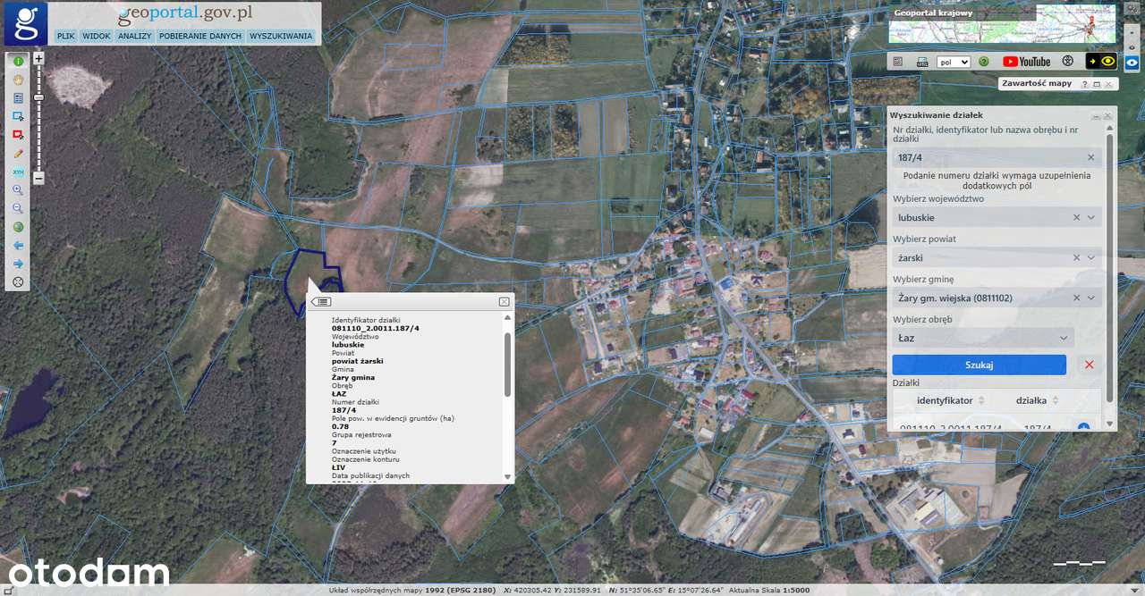Click the circled-cross tool at toolbar bottom
The width and height of the screenshot is (1145, 596).
pyautogui.click(x=18, y=281)
